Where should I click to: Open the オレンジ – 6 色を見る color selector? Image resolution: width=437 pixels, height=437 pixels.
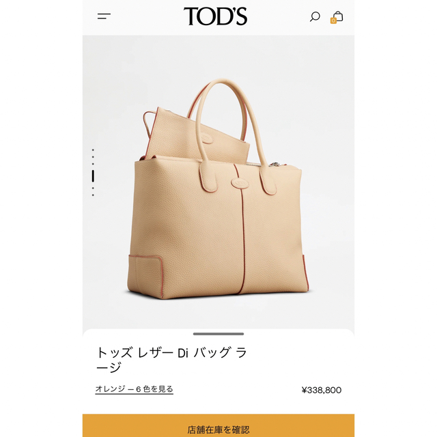(135, 389)
